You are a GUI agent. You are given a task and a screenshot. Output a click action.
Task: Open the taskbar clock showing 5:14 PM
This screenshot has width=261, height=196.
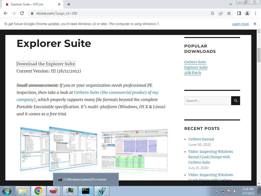(x=248, y=191)
